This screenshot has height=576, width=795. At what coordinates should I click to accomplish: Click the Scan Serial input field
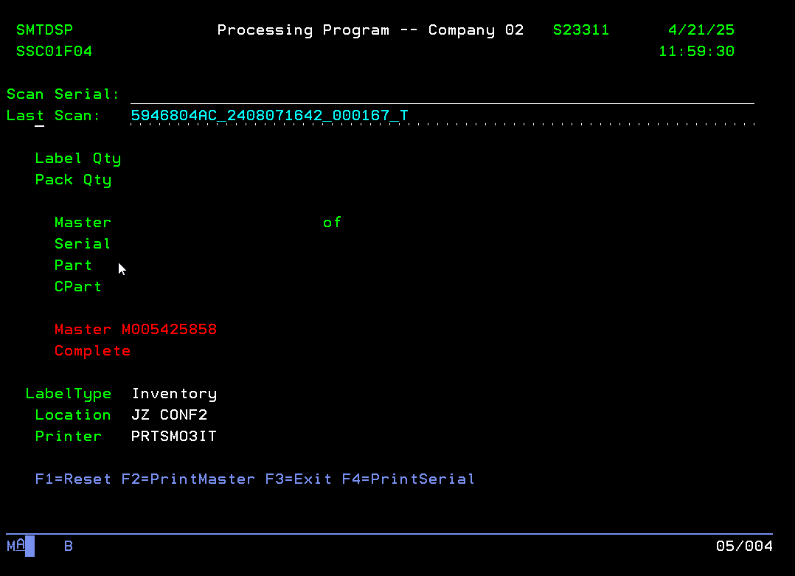442,94
